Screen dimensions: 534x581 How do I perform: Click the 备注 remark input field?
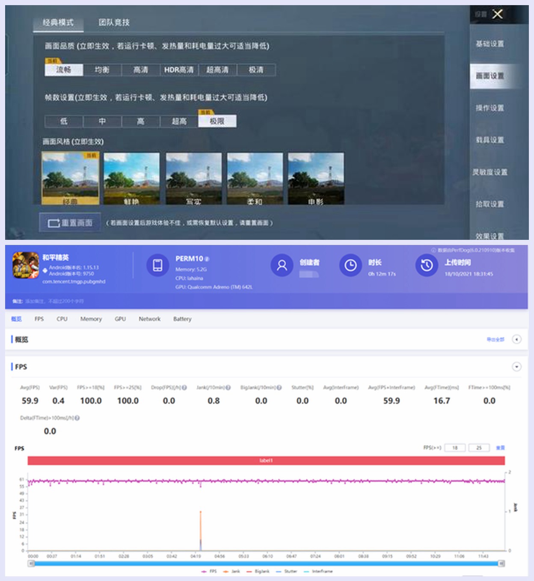54,301
